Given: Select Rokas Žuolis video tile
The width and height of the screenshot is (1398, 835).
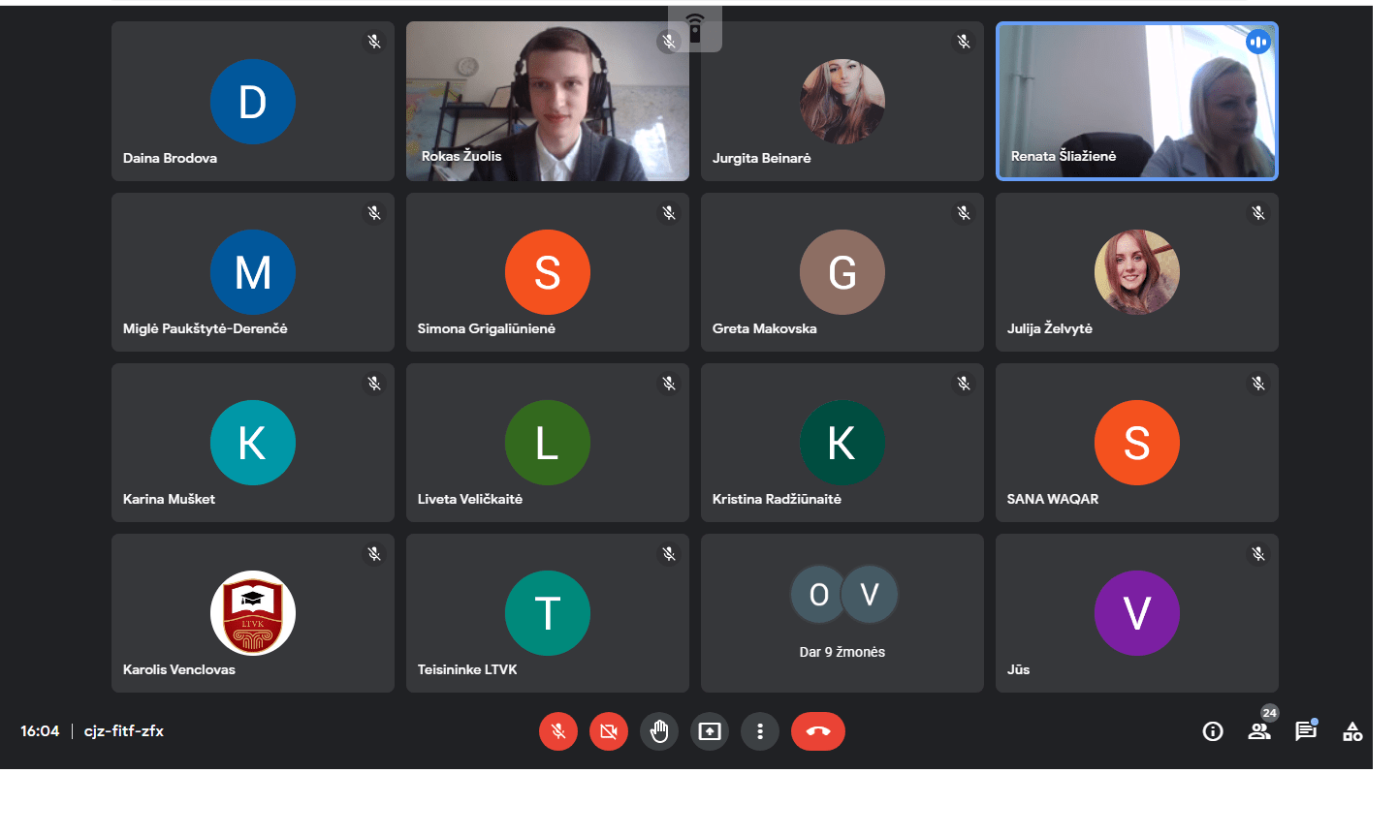Looking at the screenshot, I should point(548,101).
